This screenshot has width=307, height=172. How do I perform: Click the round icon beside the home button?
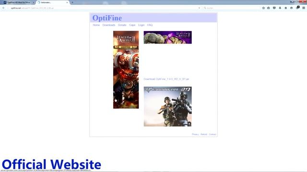click(292, 8)
